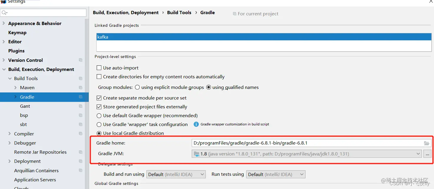Open Arquillian Containers settings
Image resolution: width=434 pixels, height=189 pixels.
click(x=36, y=170)
